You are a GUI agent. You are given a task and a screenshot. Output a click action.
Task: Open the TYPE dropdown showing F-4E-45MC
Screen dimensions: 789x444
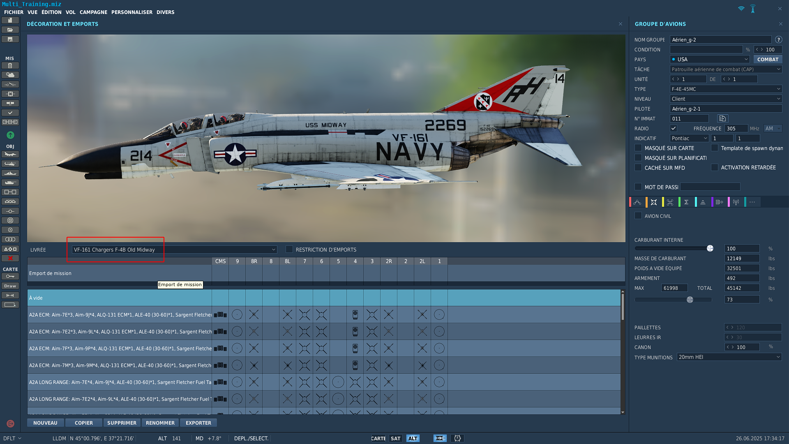pos(726,89)
